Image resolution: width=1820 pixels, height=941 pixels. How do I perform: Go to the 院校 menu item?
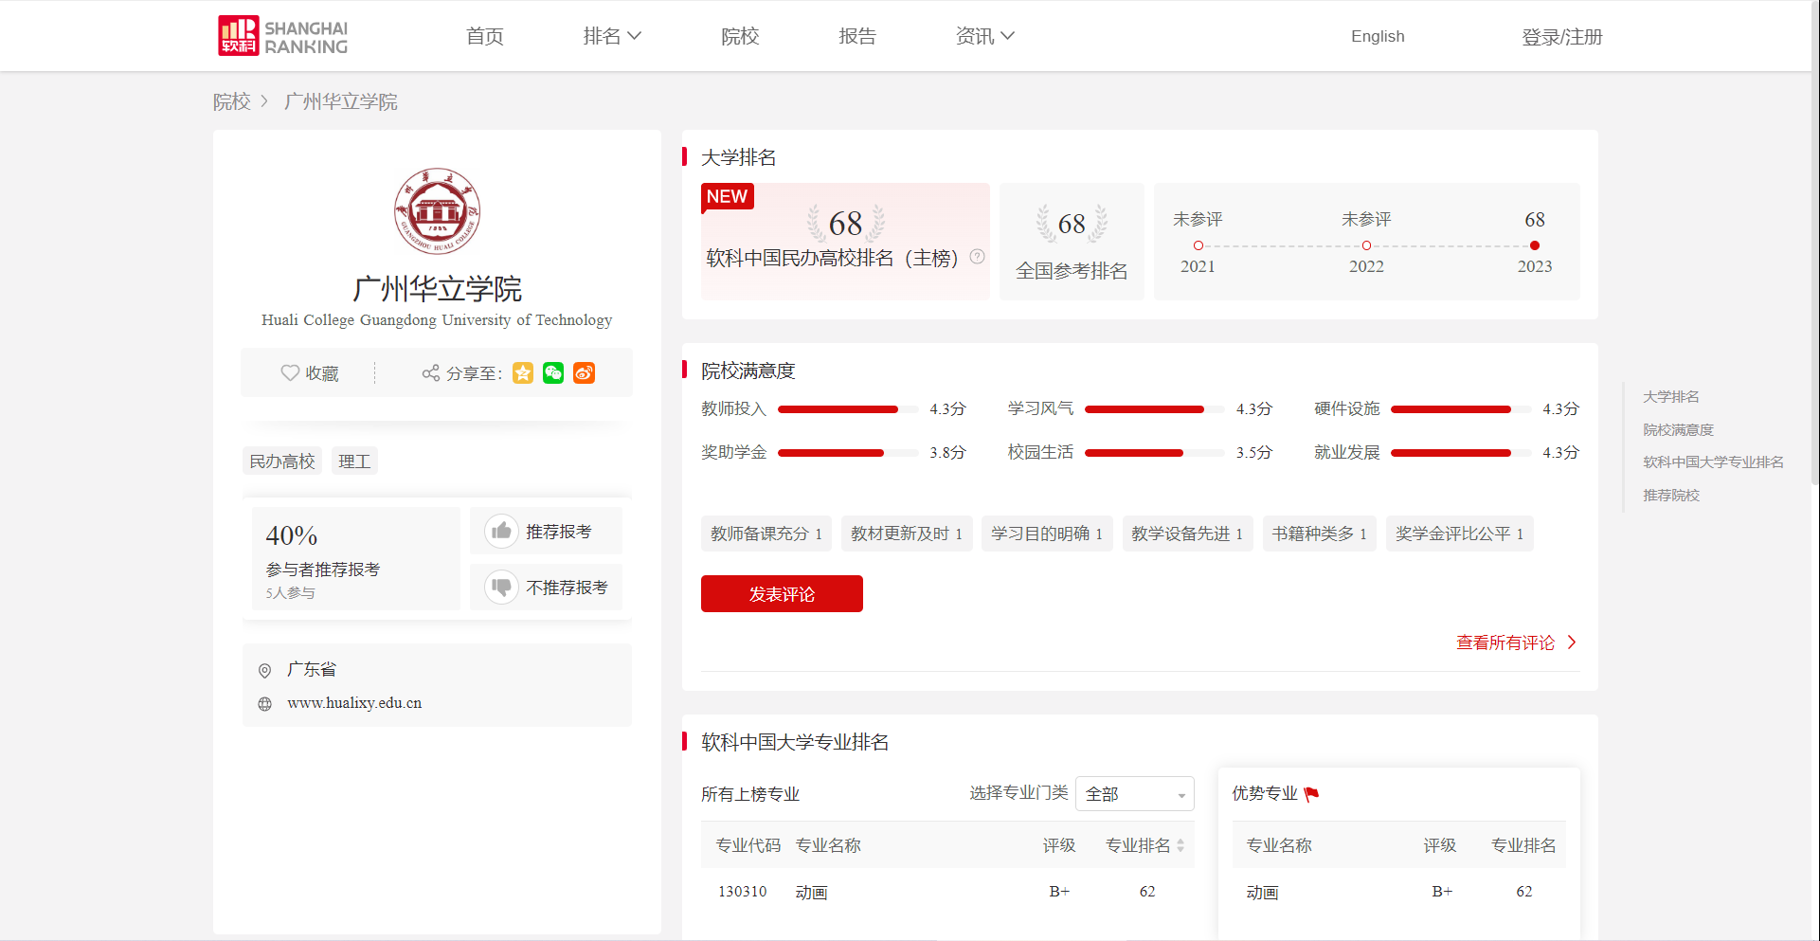pyautogui.click(x=740, y=36)
